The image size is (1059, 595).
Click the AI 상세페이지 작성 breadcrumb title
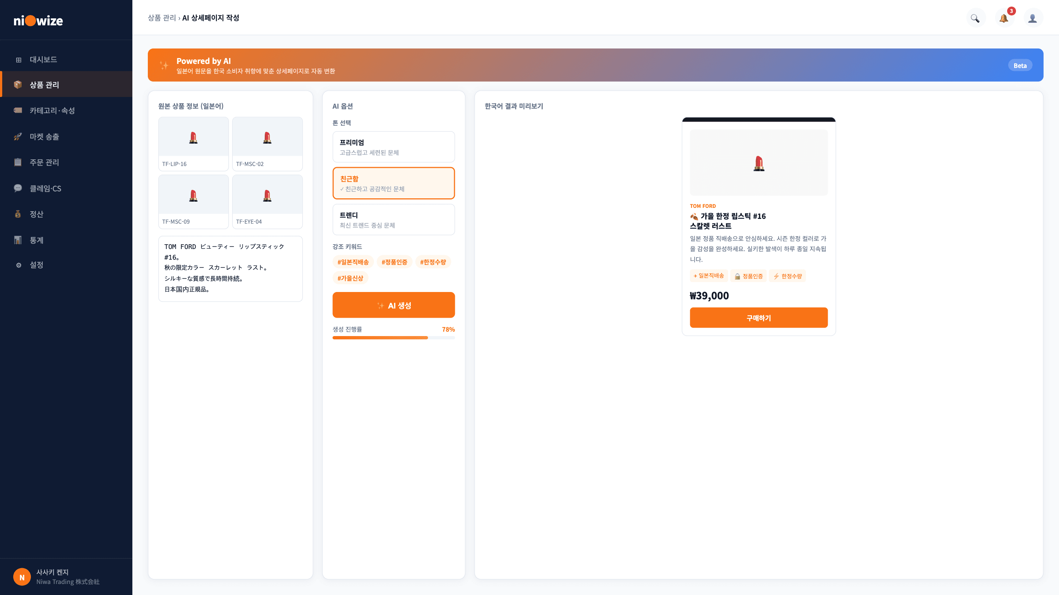click(210, 18)
